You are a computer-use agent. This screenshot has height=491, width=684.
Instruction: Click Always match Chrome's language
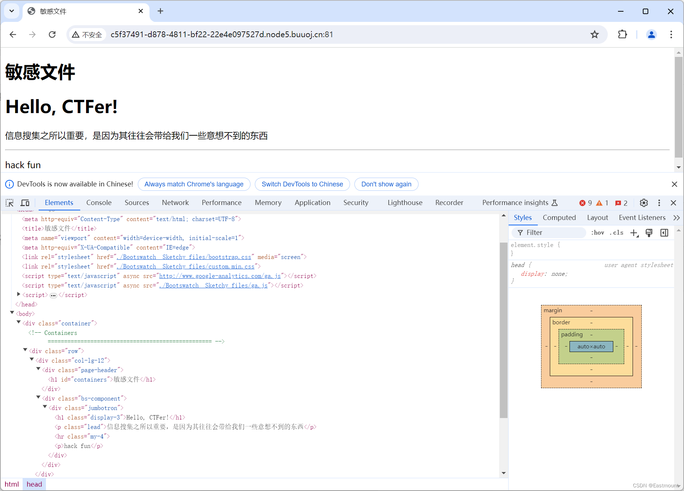[194, 184]
